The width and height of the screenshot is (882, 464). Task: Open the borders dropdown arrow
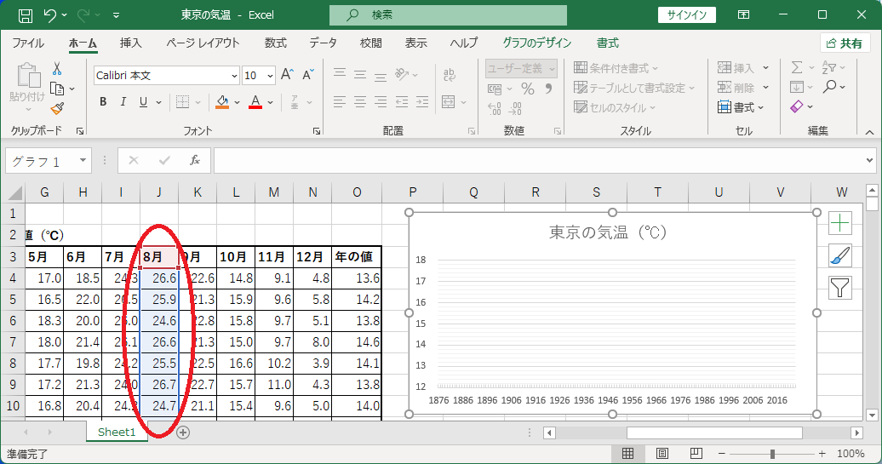198,102
